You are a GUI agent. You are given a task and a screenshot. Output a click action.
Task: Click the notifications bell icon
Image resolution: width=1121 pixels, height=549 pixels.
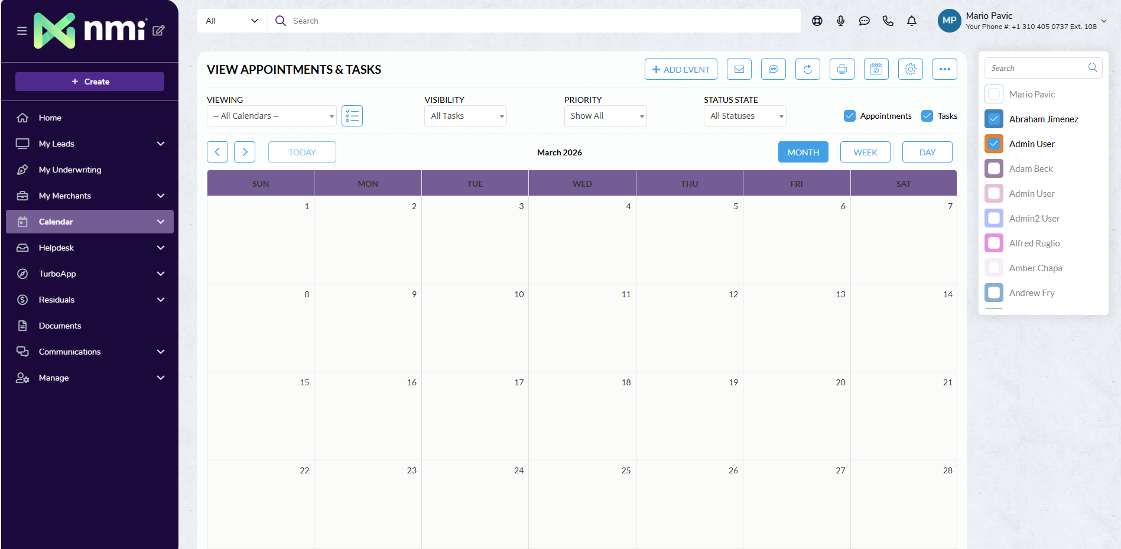[x=911, y=21]
